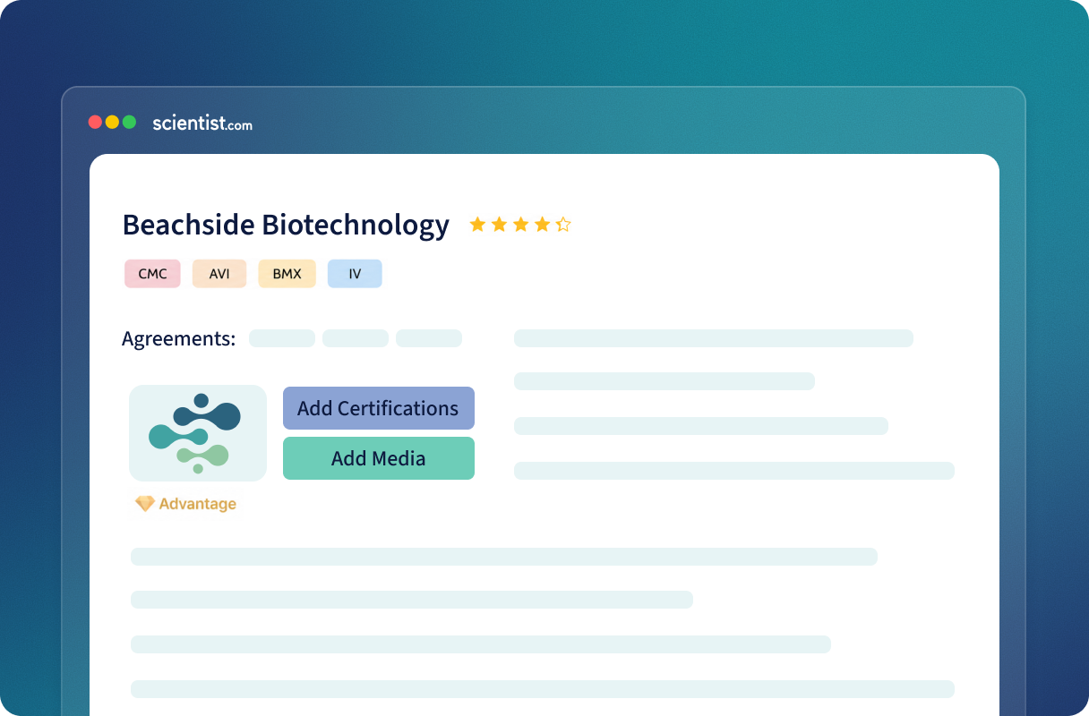Click the green window maximize dot
Screen dimensions: 1089x716
pos(129,123)
